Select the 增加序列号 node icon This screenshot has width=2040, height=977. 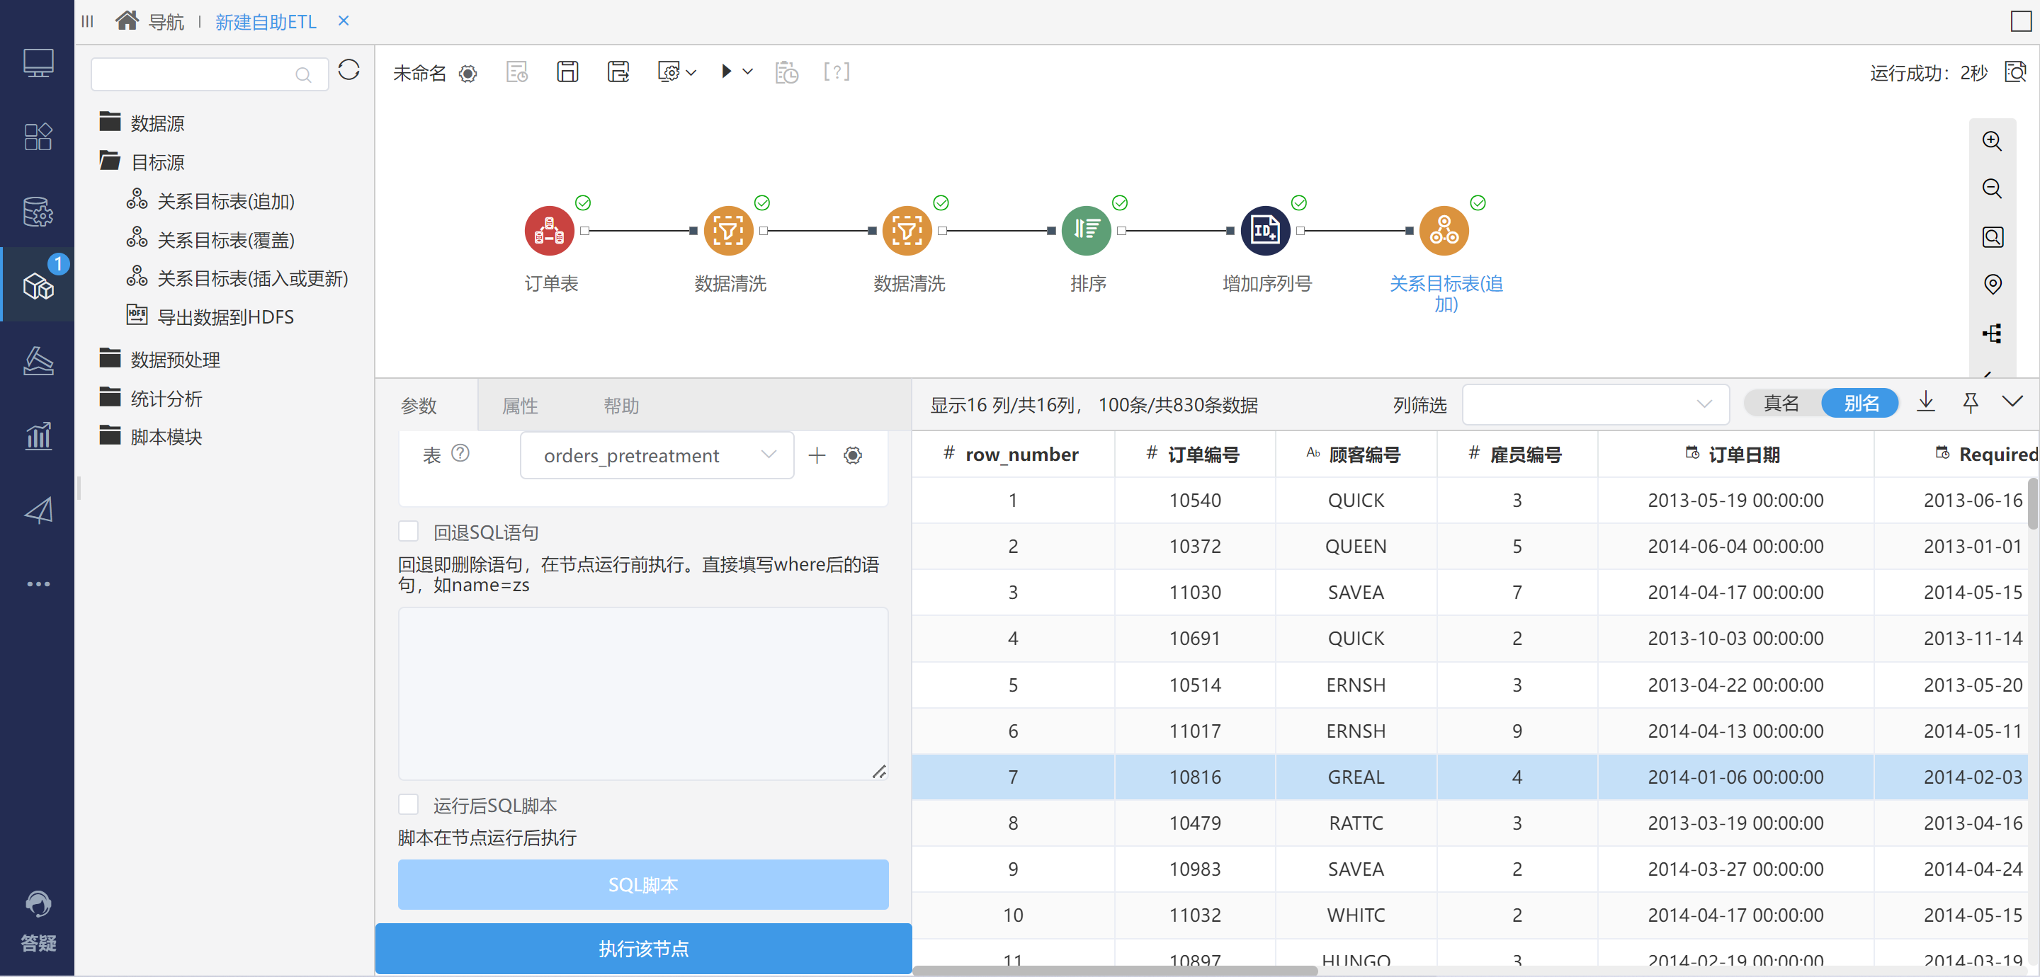pyautogui.click(x=1264, y=230)
